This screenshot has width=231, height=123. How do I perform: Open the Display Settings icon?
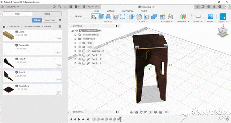(x=156, y=112)
